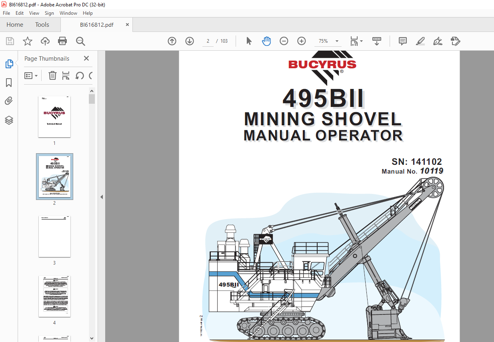494x342 pixels.
Task: Click 'MINING SHOVEL' title text
Action: pyautogui.click(x=323, y=119)
